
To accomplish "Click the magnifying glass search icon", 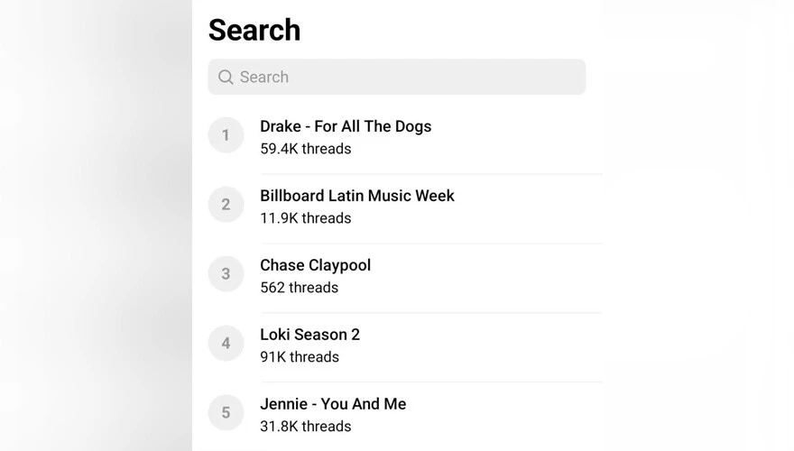I will pos(226,78).
